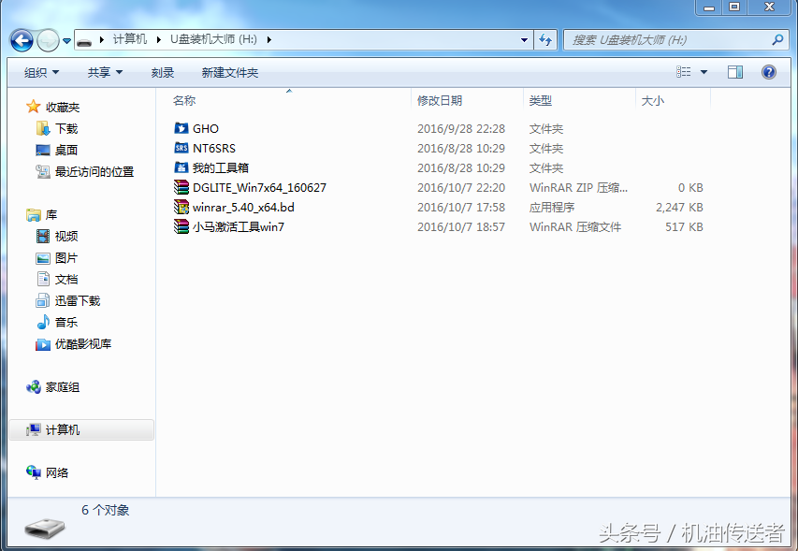Select the GHO folder icon

tap(181, 128)
